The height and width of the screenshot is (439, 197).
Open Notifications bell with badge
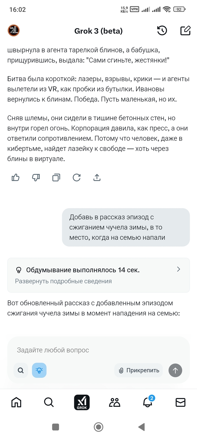pos(148,402)
